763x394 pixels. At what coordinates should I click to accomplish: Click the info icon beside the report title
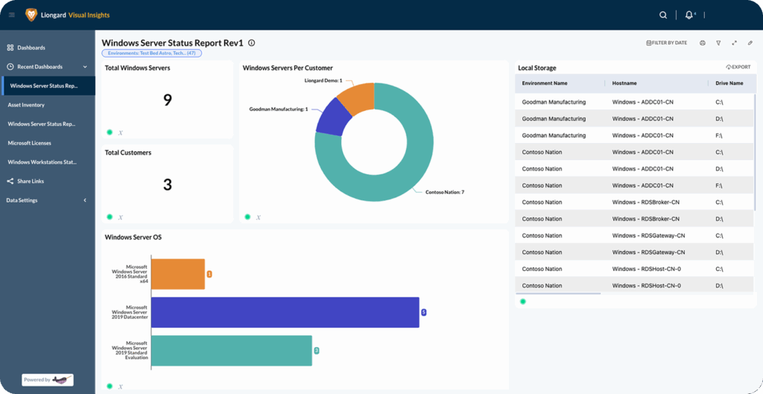(252, 43)
